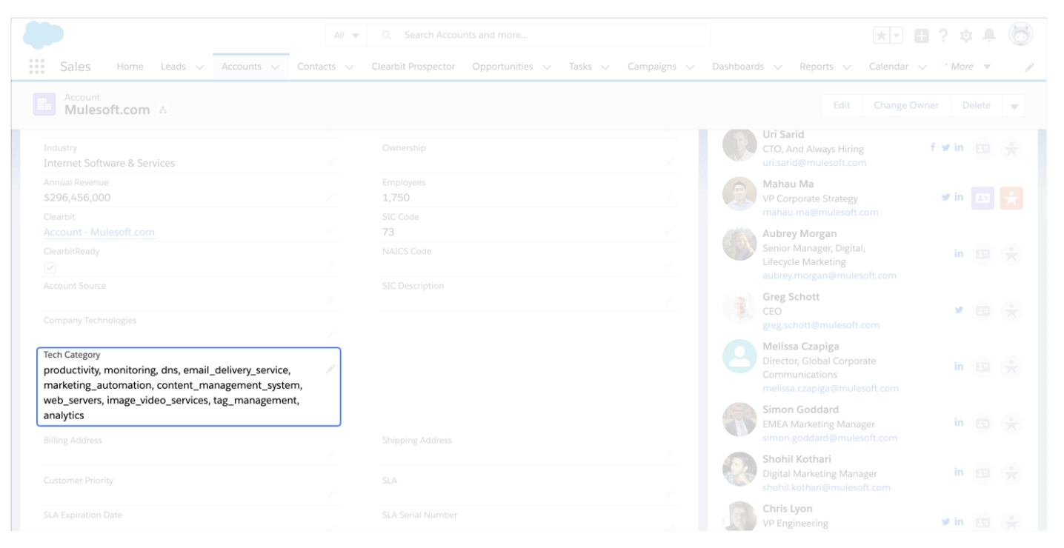
Task: Click the pencil icon to personalize nav bar
Action: point(1029,67)
